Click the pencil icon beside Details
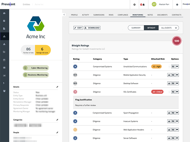The image size is (190, 142). pos(57,87)
